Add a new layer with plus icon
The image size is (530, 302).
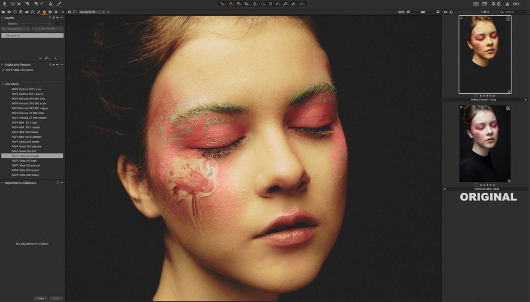(x=55, y=58)
